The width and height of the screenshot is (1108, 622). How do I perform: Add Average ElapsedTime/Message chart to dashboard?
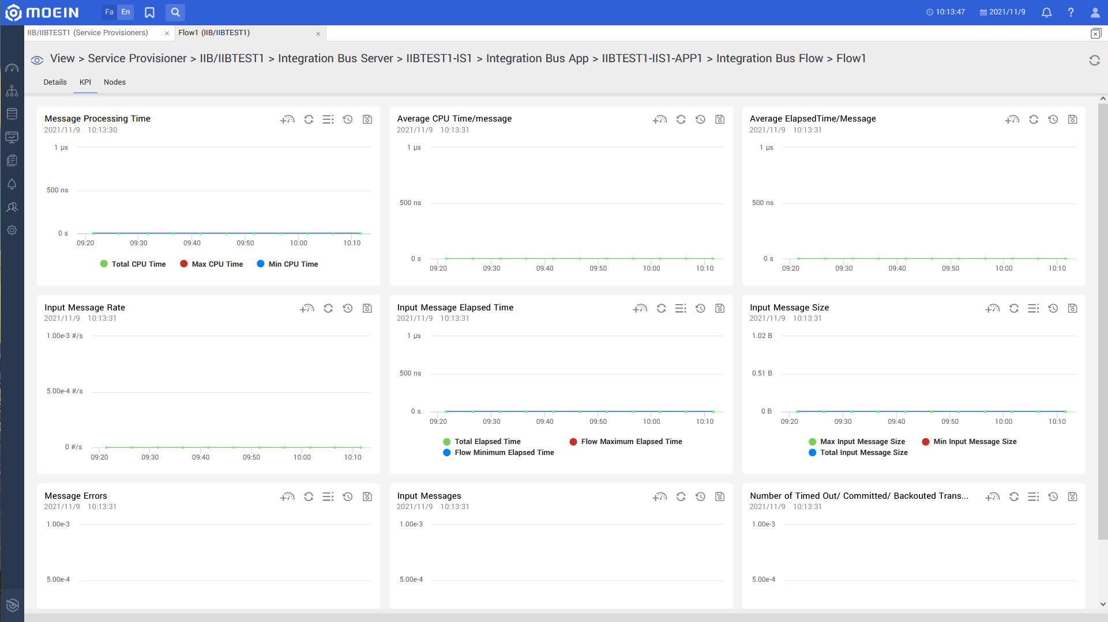1012,119
